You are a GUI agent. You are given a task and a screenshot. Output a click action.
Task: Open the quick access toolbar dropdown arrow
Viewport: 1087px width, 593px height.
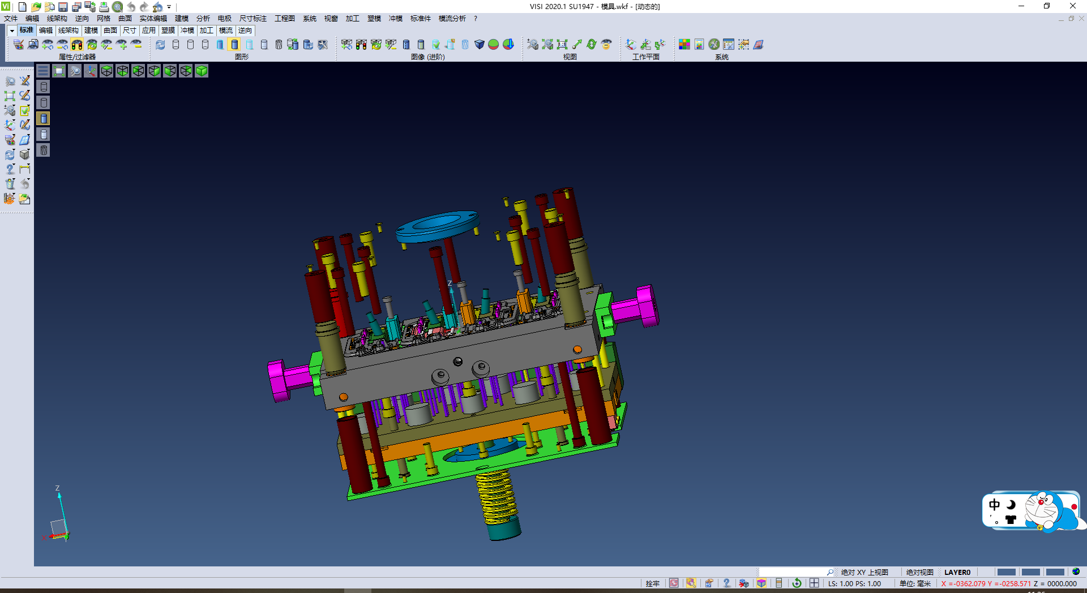pos(169,7)
